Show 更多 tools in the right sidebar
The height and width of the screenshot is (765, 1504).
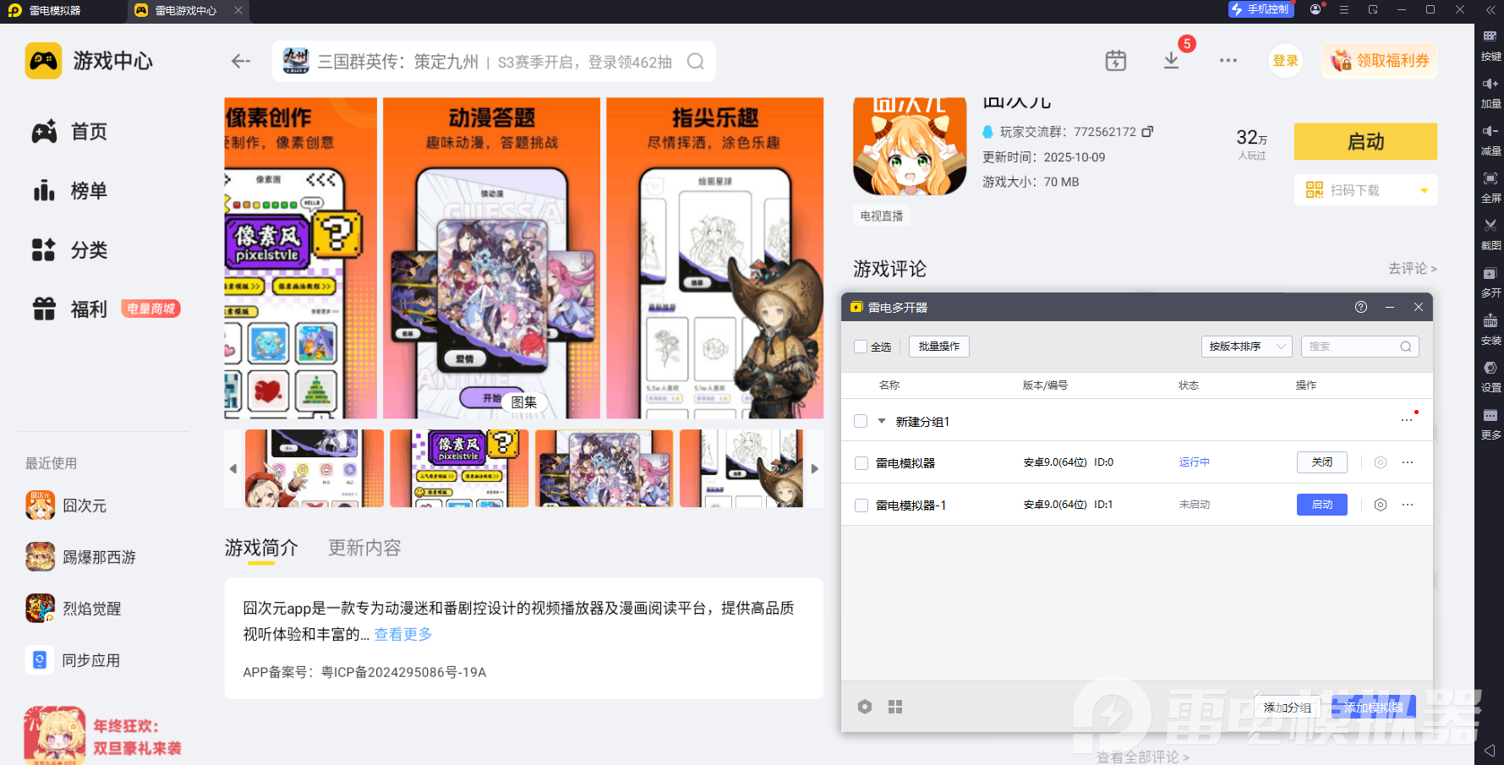tap(1490, 423)
